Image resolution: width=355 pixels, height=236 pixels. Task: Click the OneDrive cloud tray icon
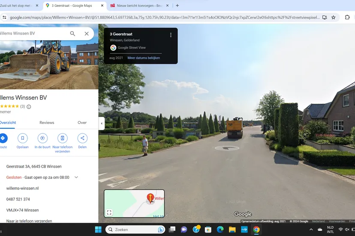pyautogui.click(x=320, y=230)
